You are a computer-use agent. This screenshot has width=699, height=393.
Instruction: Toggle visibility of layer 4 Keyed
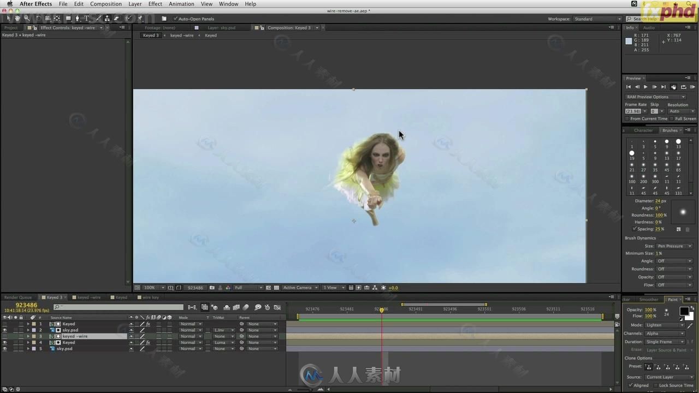pyautogui.click(x=5, y=342)
